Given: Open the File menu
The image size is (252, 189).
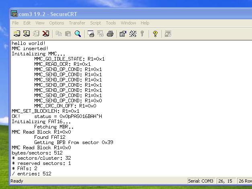Looking at the screenshot, I should pyautogui.click(x=15, y=23).
